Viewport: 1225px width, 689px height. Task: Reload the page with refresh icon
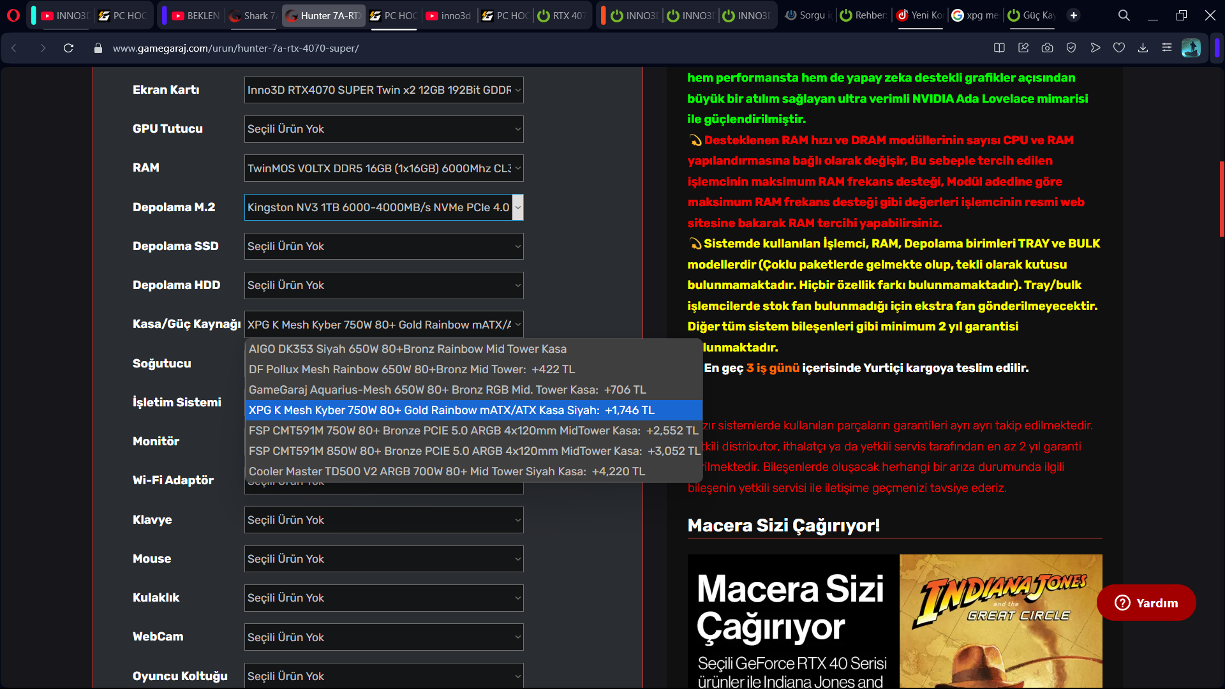coord(69,48)
